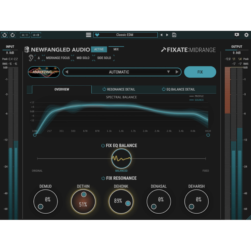Viewport: 251px width, 251px height.
Task: Select next preset with right arrow
Action: tap(167, 35)
